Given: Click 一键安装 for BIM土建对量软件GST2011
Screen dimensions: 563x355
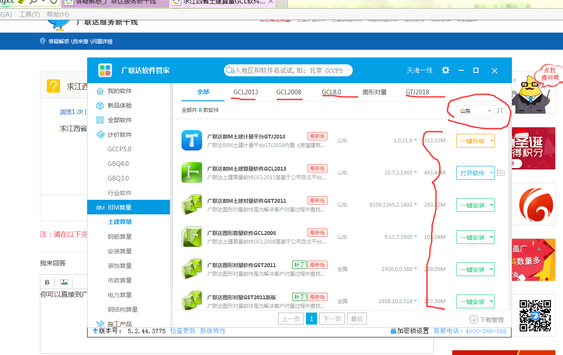Looking at the screenshot, I should pos(472,205).
